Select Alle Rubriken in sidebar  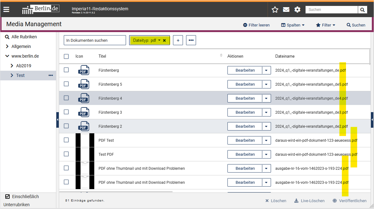point(24,37)
